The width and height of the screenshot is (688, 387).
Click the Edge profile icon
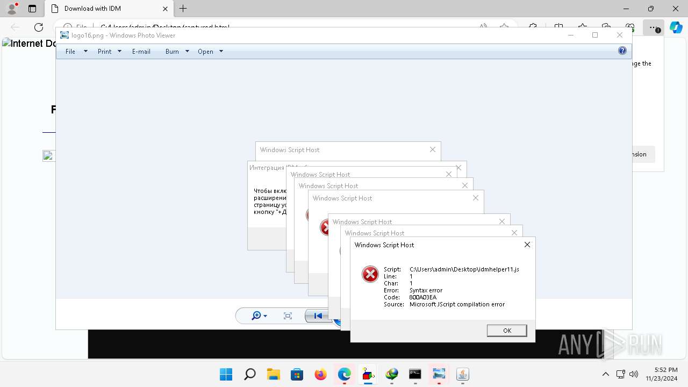click(x=12, y=9)
